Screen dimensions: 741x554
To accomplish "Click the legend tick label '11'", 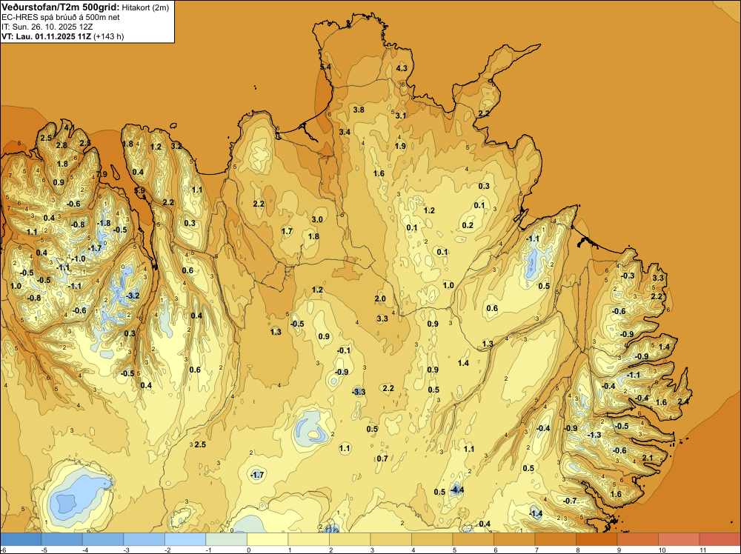I will 702,550.
